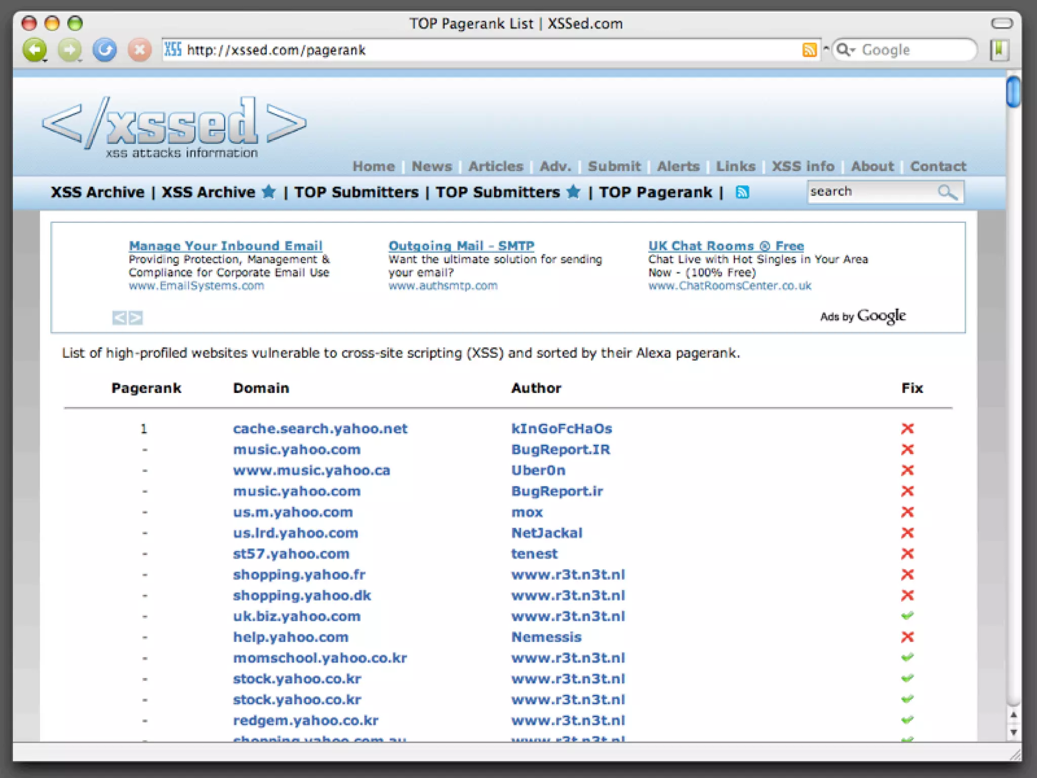Viewport: 1037px width, 778px height.
Task: Open the News menu item
Action: 432,166
